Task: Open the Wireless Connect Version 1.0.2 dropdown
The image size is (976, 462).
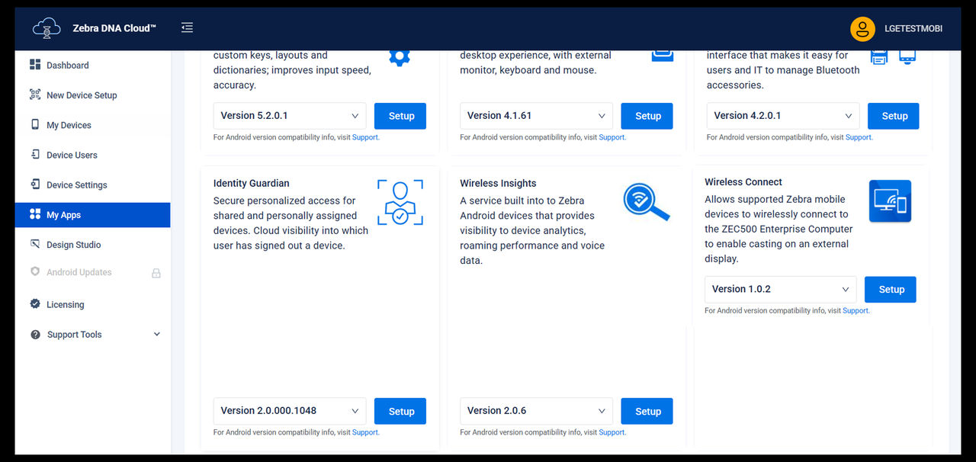Action: click(779, 289)
